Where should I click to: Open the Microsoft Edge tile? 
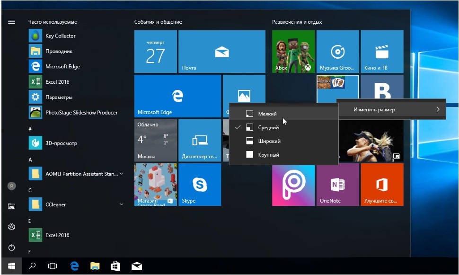click(x=178, y=96)
